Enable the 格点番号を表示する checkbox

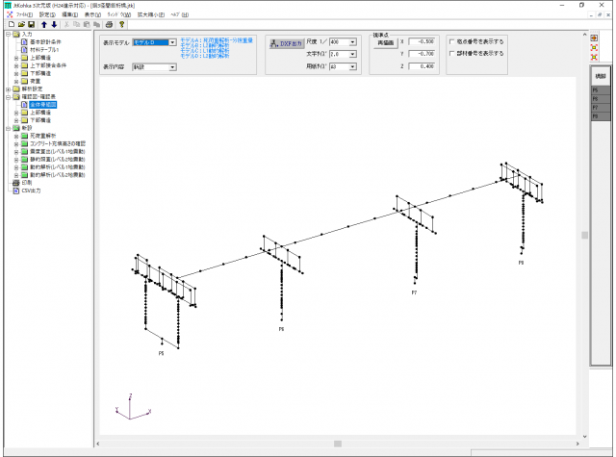click(453, 43)
